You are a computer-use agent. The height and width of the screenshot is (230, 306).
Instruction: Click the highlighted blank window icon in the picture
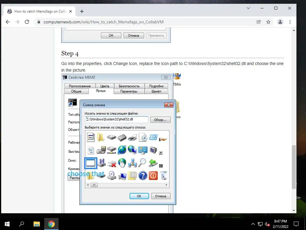pos(91,163)
